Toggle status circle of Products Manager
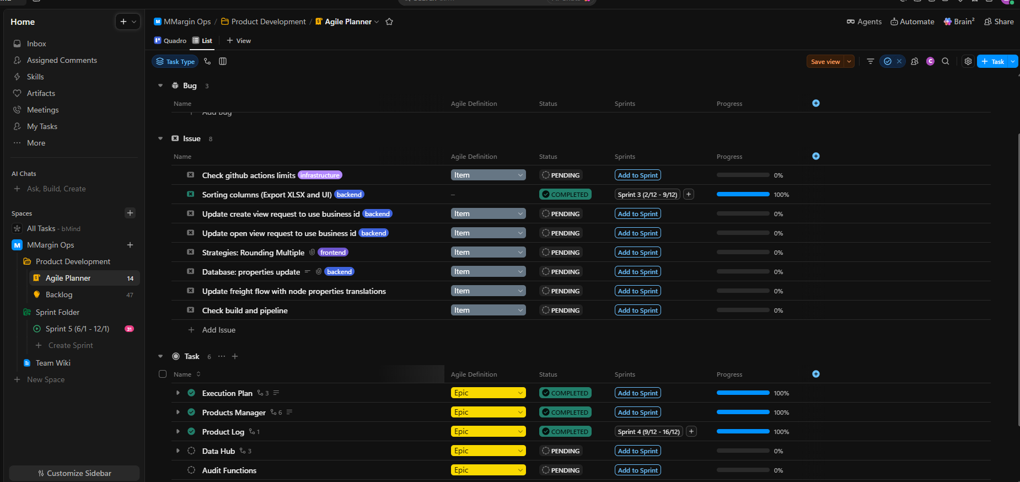The image size is (1020, 482). point(191,412)
